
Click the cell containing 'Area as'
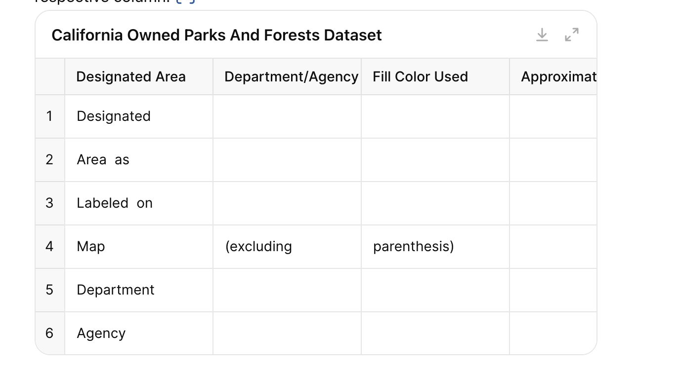click(x=139, y=160)
